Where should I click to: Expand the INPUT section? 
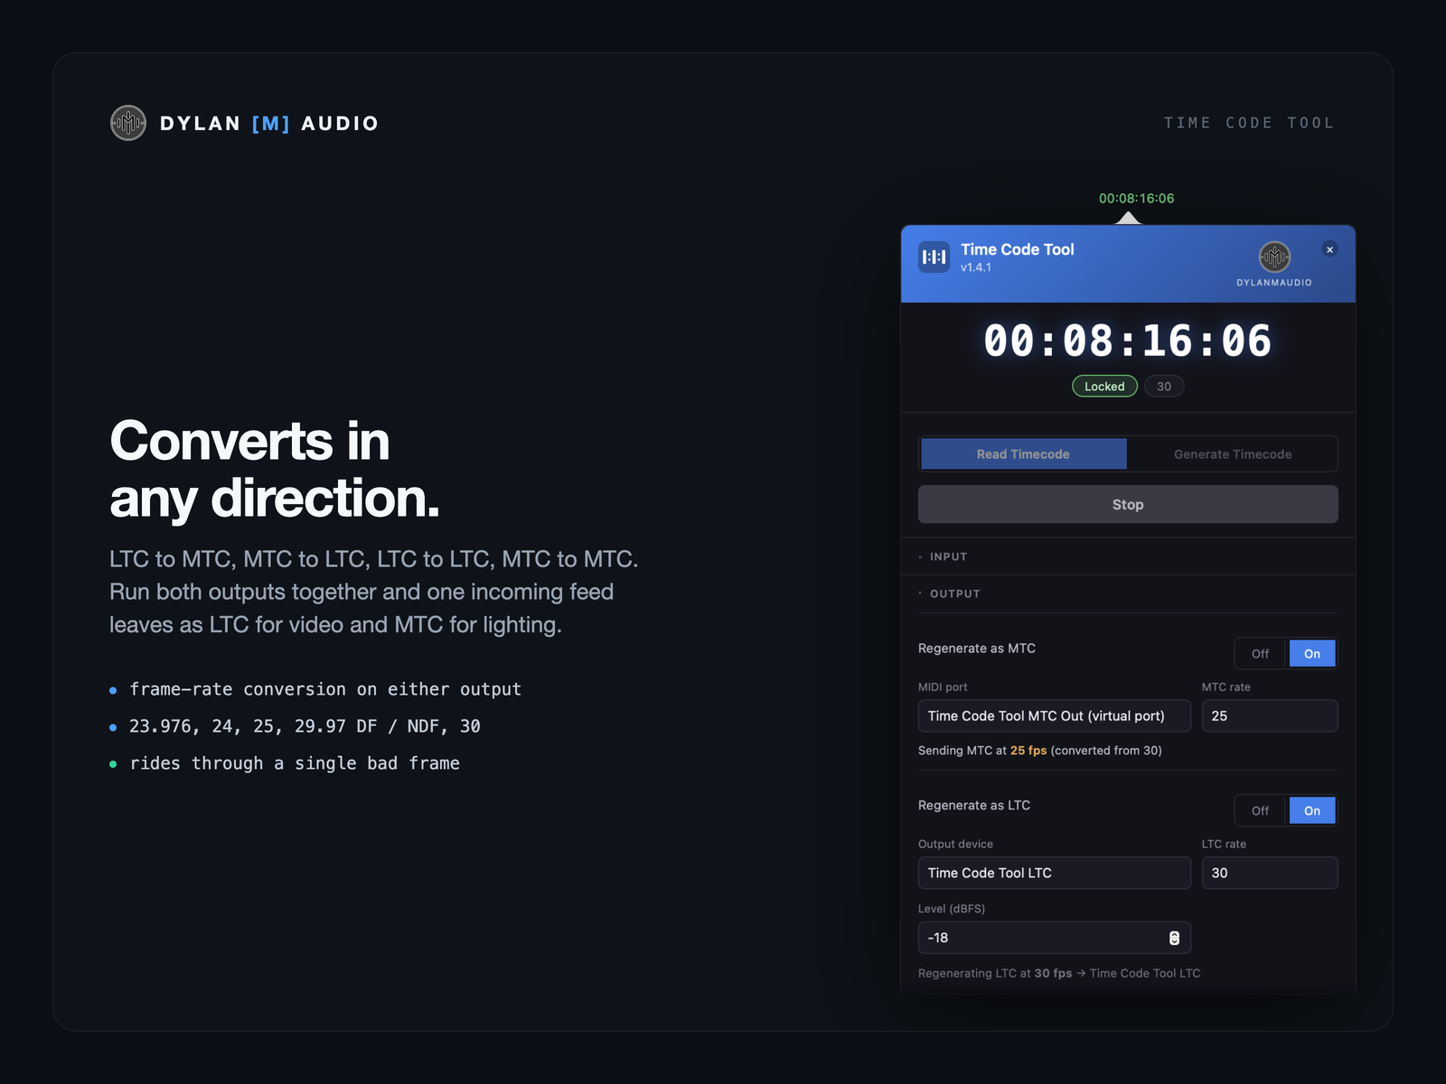pyautogui.click(x=1128, y=556)
